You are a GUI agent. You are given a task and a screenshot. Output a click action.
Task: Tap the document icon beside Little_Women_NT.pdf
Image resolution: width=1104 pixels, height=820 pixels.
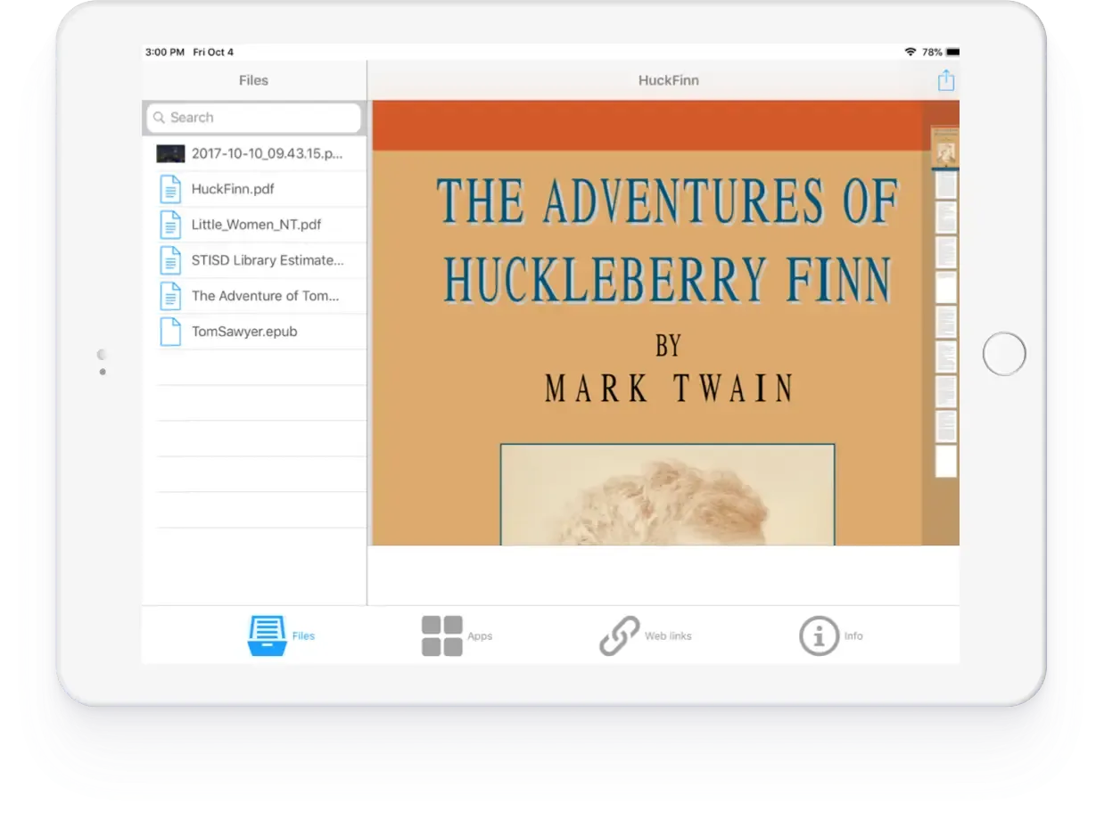coord(169,225)
